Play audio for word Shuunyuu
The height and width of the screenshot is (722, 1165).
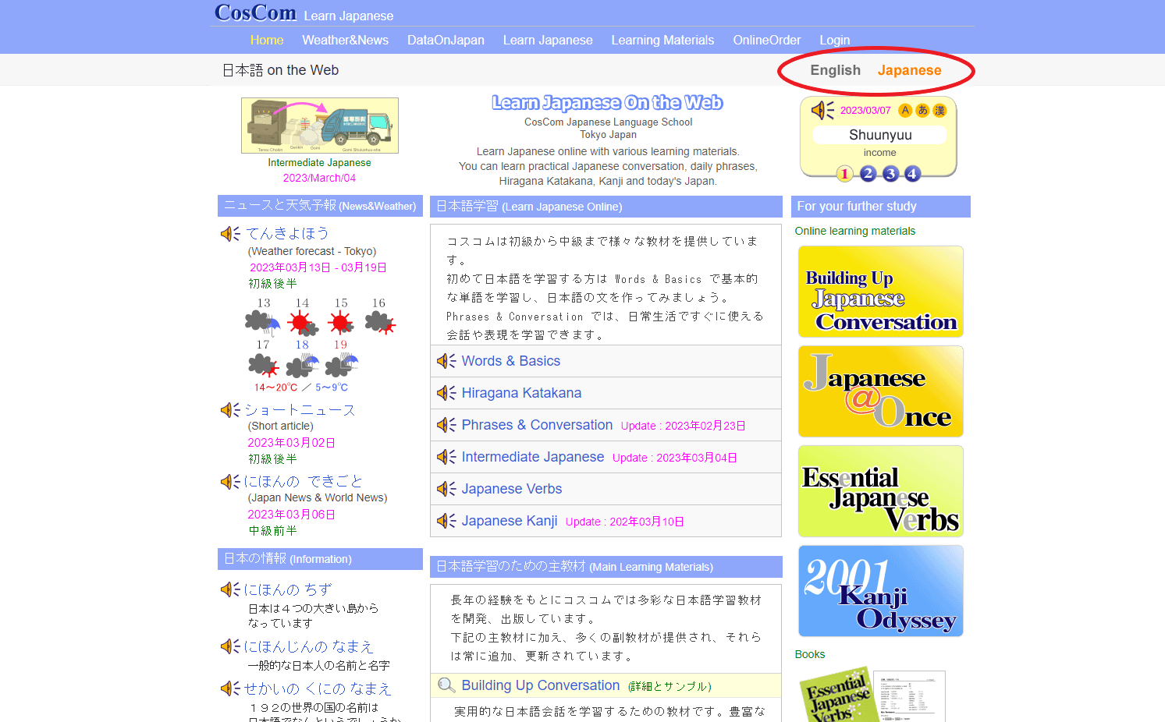pyautogui.click(x=822, y=110)
